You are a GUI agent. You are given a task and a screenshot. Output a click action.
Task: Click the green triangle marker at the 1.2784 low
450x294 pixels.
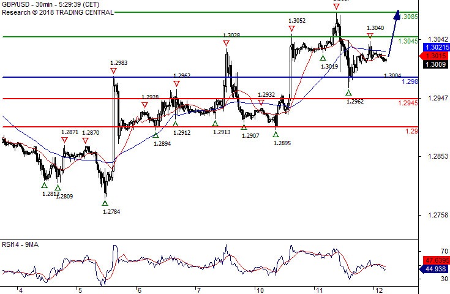point(105,203)
